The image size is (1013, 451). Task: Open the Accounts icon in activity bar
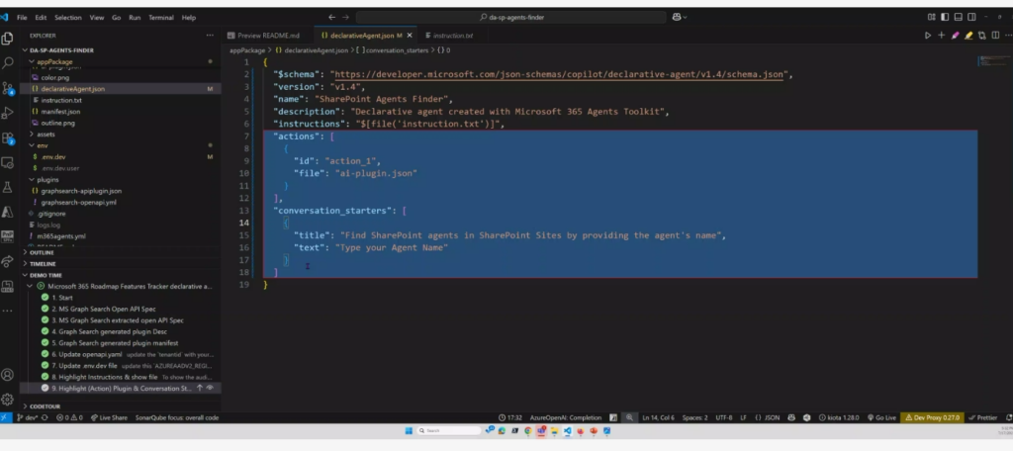tap(8, 375)
